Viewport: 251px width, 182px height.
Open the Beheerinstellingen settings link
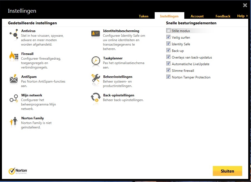tap(118, 77)
